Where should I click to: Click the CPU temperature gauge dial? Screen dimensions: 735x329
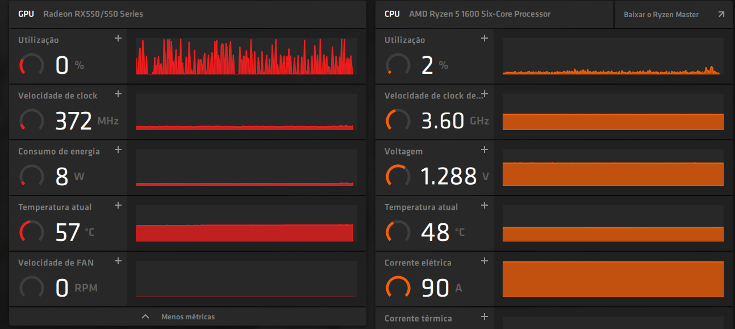pos(398,232)
